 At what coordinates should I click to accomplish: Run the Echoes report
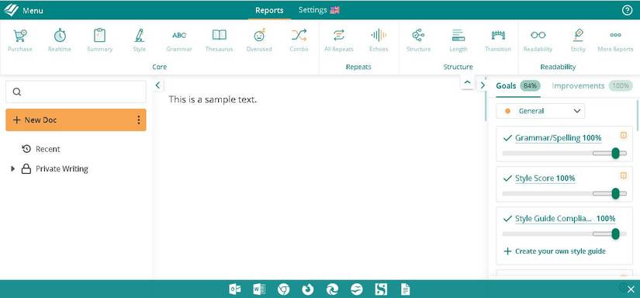[x=379, y=40]
